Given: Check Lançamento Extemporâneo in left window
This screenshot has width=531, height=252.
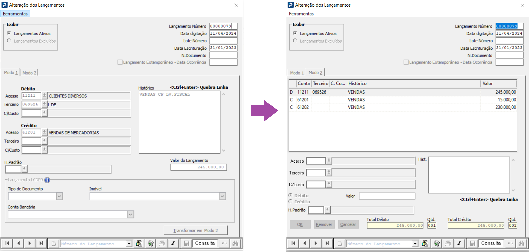Looking at the screenshot, I should point(120,62).
